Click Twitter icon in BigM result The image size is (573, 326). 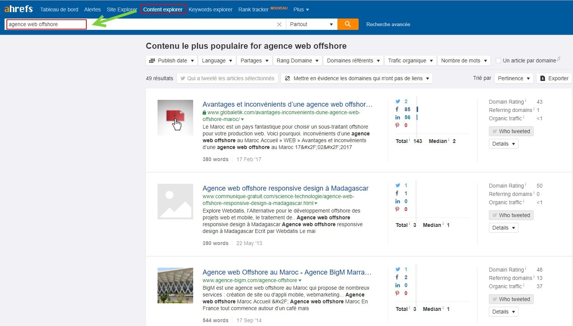[398, 269]
